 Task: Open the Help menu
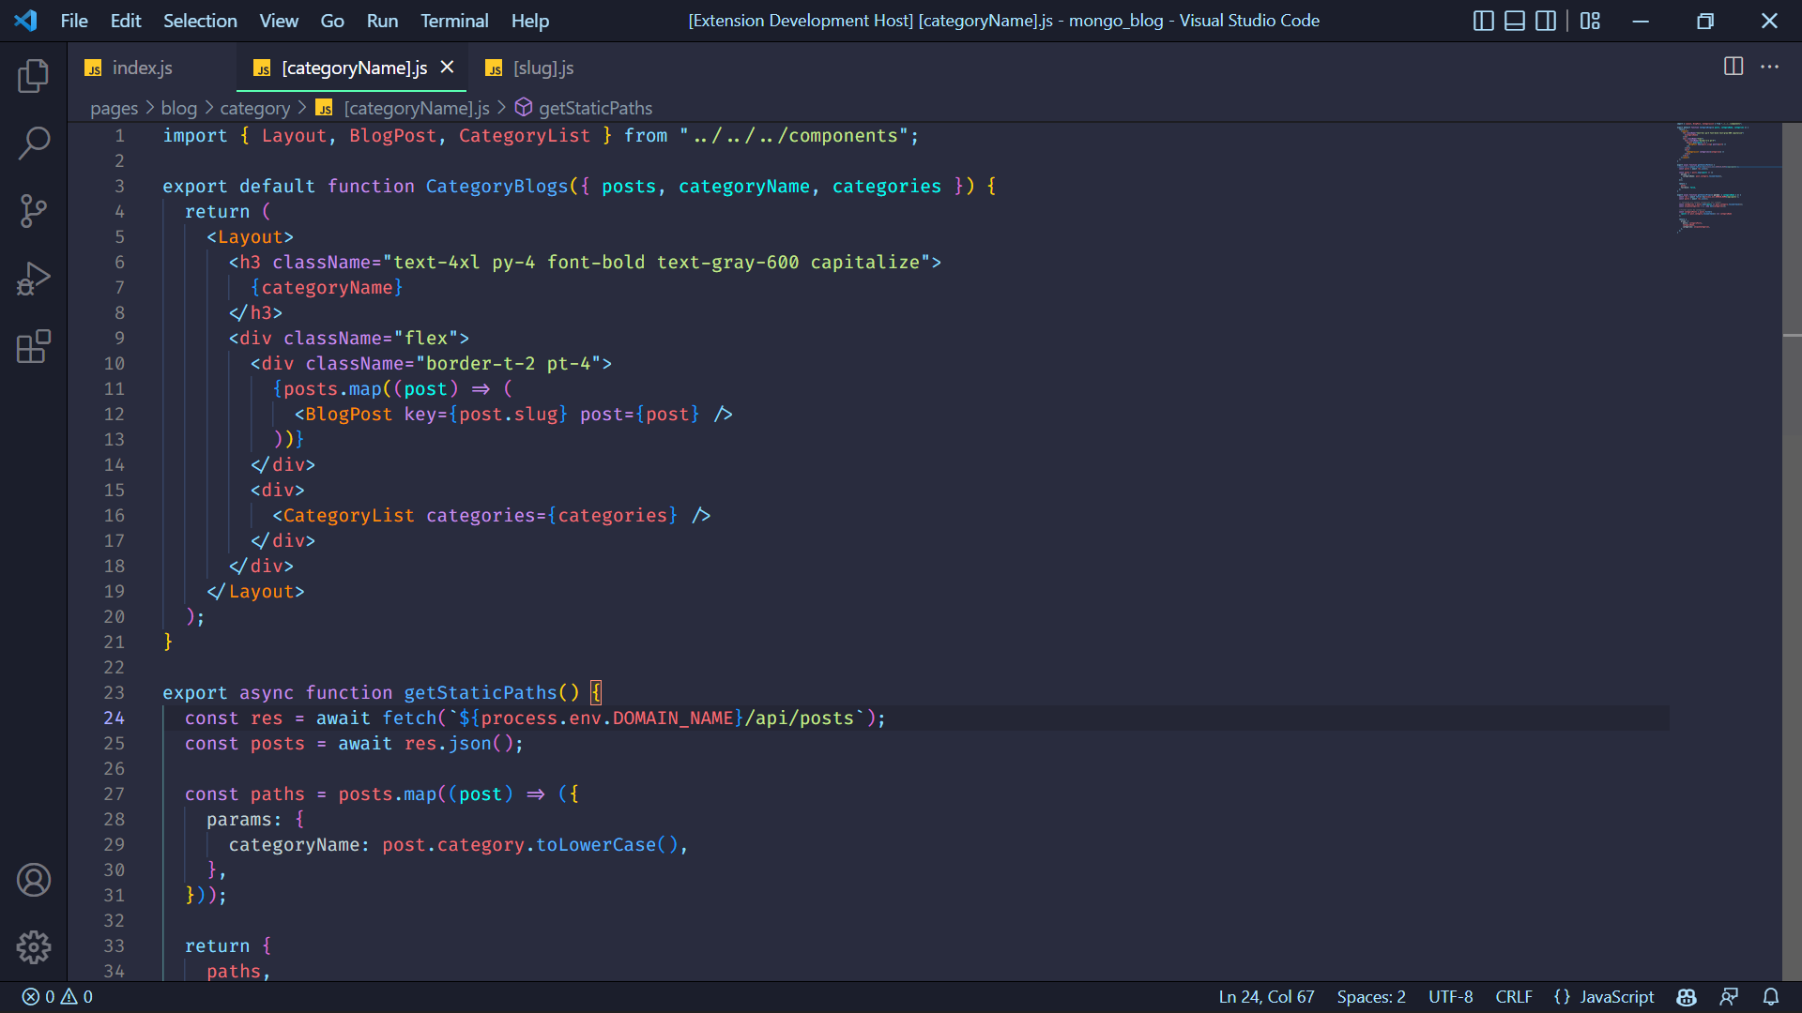coord(530,21)
